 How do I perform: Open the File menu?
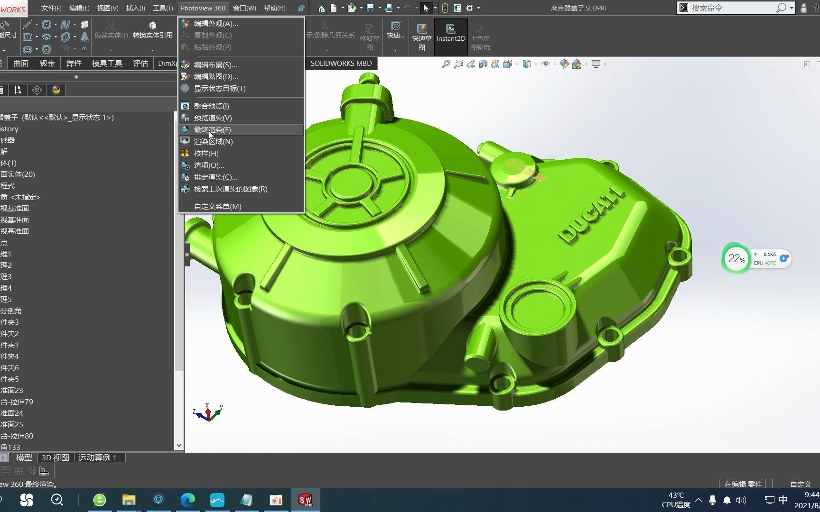point(51,8)
